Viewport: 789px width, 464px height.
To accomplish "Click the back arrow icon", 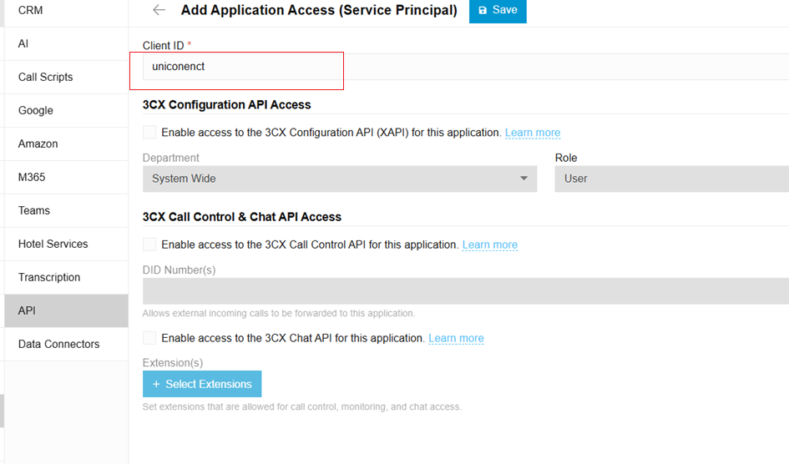I will pyautogui.click(x=159, y=10).
